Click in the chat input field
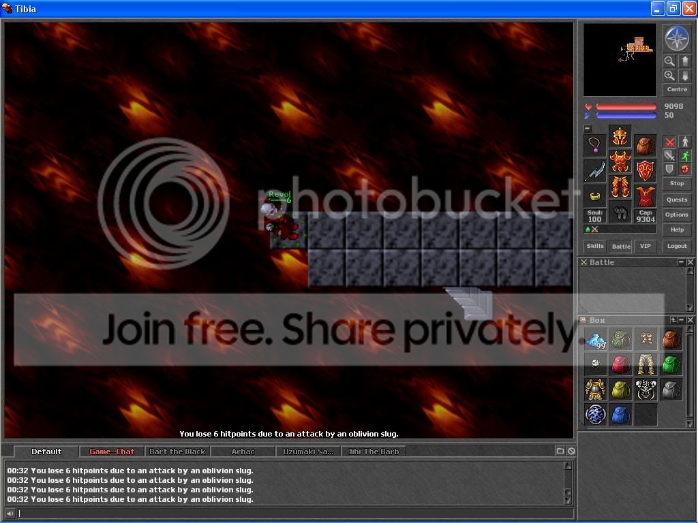The height and width of the screenshot is (523, 698). click(296, 513)
